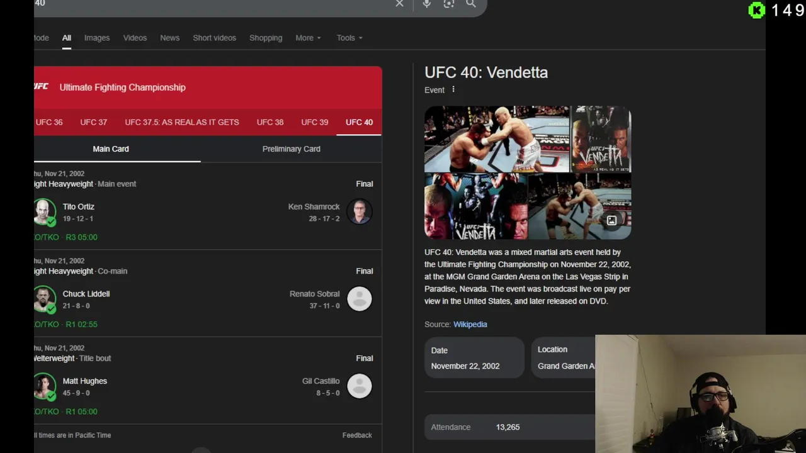This screenshot has width=806, height=453.
Task: Click the Feedback link
Action: click(357, 435)
